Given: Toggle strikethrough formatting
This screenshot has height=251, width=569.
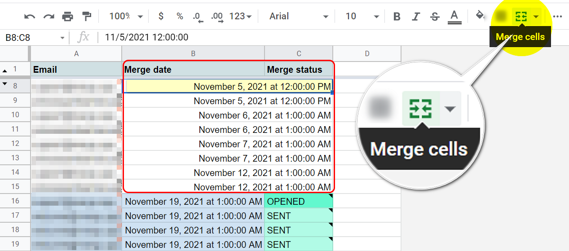Looking at the screenshot, I should 435,17.
